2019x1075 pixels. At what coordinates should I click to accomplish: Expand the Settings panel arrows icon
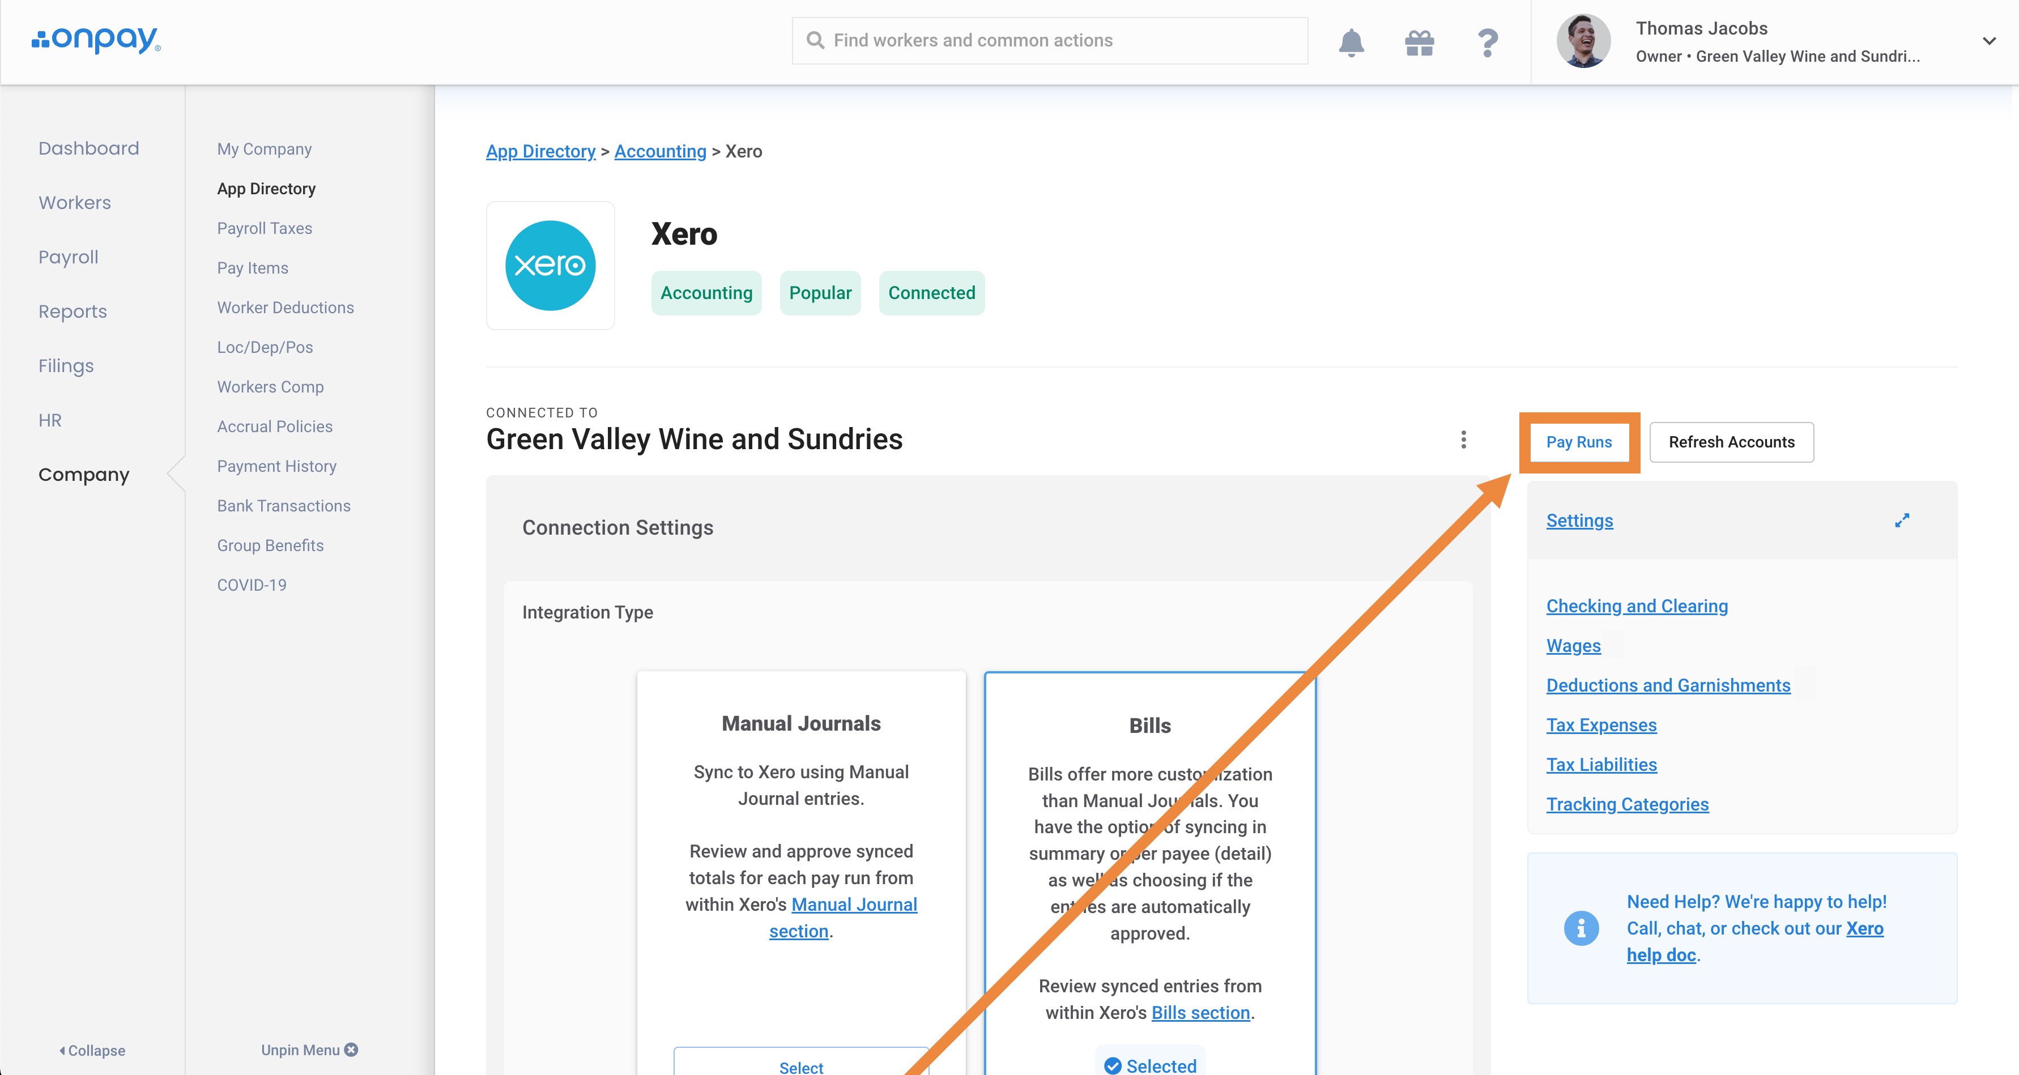(x=1902, y=521)
